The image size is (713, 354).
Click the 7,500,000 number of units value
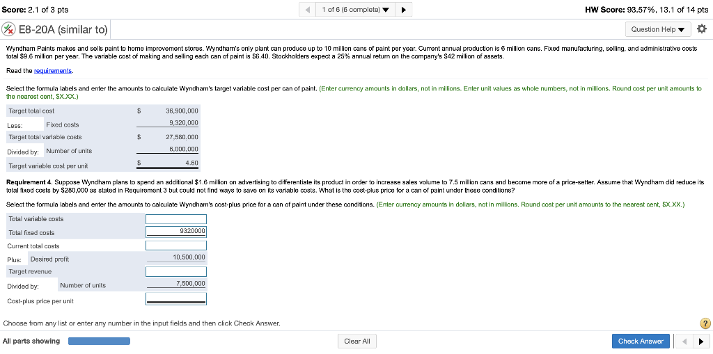[x=191, y=284]
